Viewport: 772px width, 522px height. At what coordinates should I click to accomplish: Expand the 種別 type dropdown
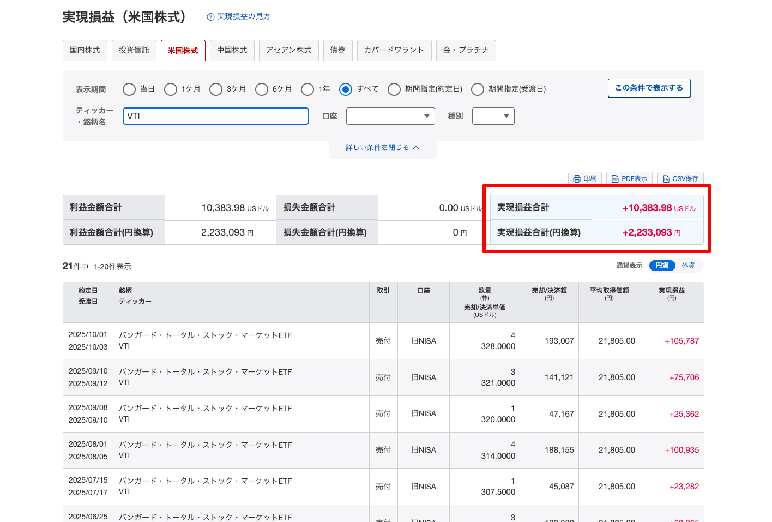(493, 116)
